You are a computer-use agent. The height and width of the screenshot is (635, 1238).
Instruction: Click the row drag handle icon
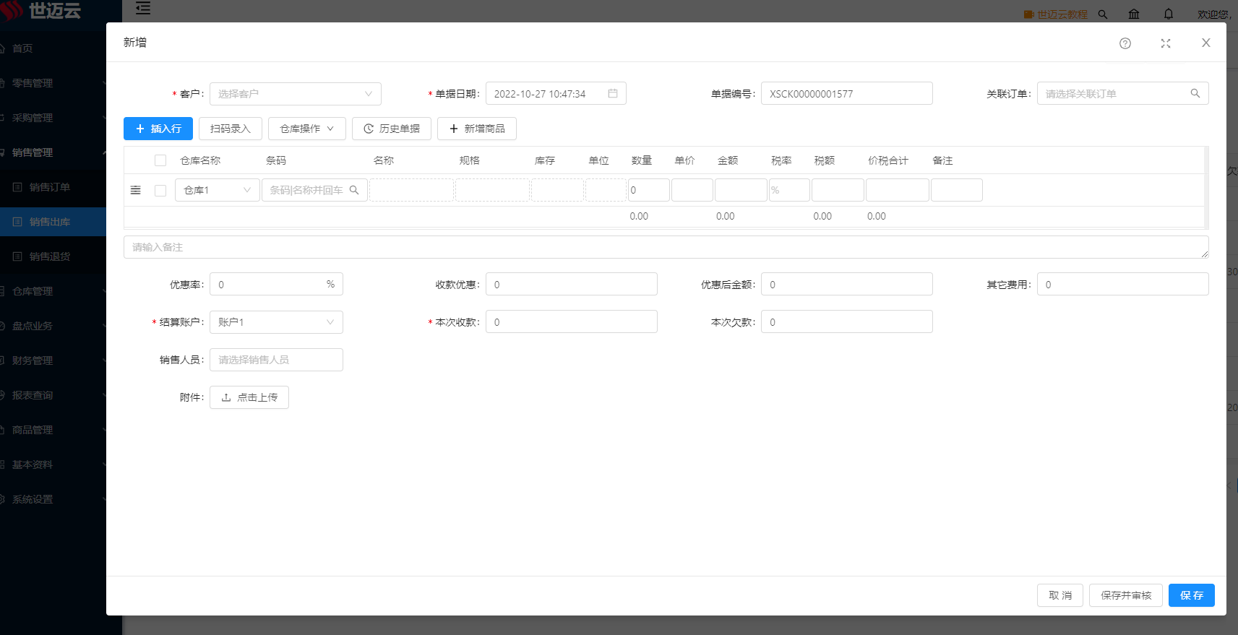click(x=136, y=190)
